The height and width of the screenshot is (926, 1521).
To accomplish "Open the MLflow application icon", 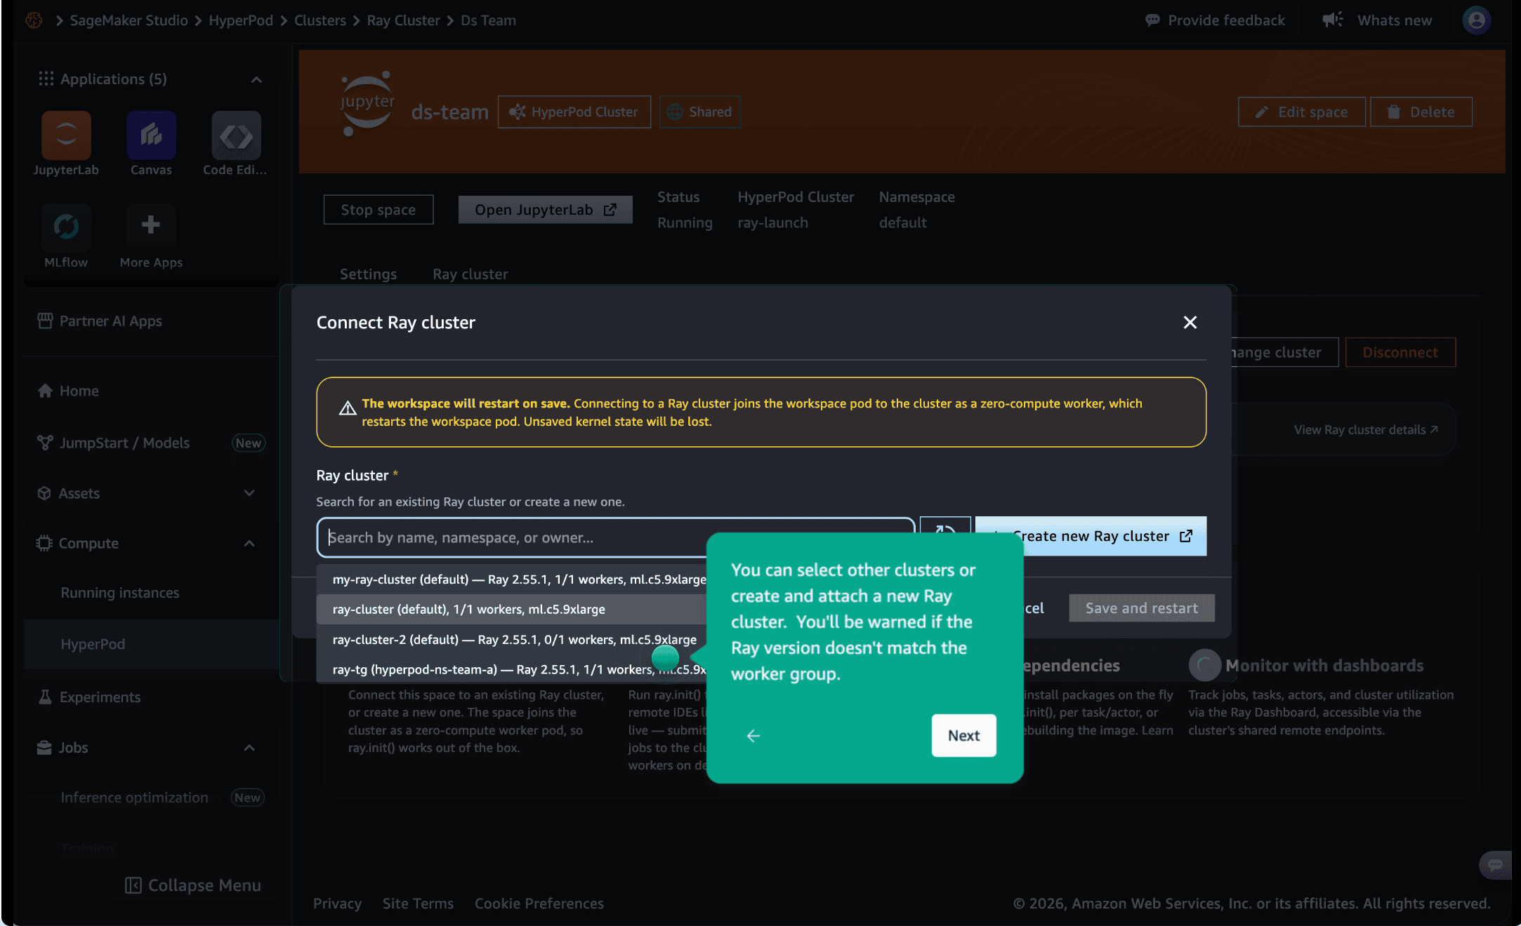I will pos(66,227).
